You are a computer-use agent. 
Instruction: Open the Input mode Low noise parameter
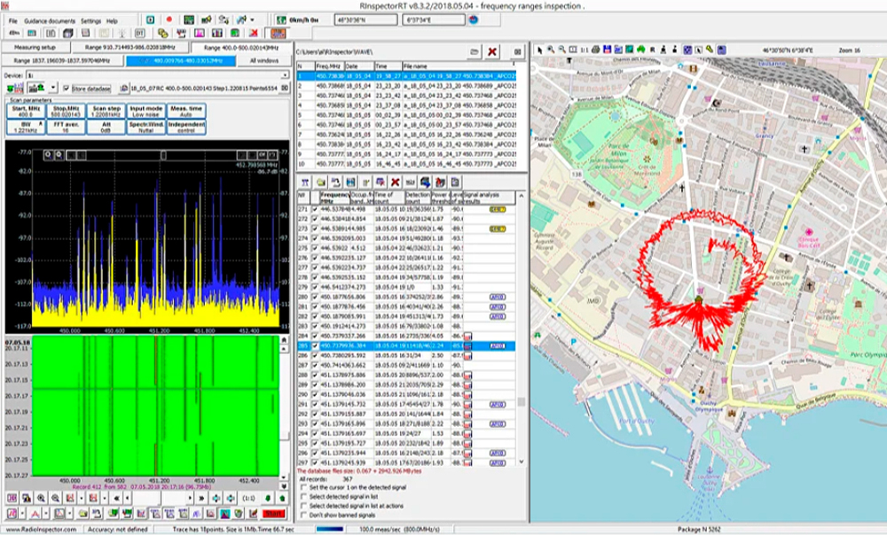coord(146,111)
